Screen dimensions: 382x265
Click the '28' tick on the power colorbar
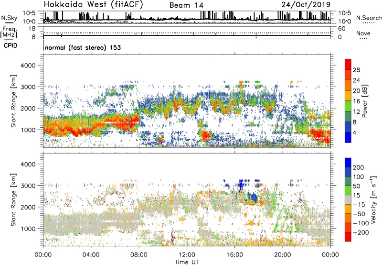pyautogui.click(x=356, y=70)
